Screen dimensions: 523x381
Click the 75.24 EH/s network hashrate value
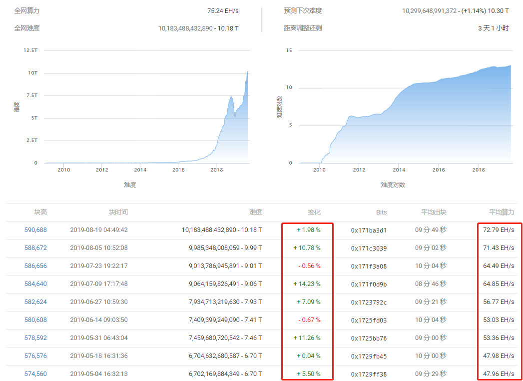click(223, 10)
